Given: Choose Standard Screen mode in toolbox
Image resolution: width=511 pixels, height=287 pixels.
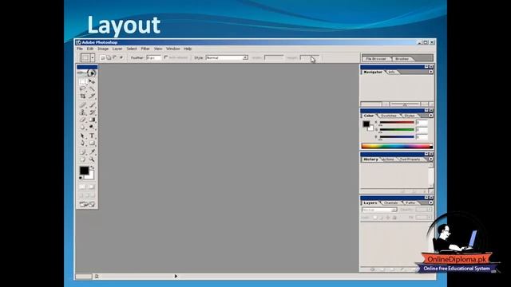Looking at the screenshot, I should tap(81, 195).
